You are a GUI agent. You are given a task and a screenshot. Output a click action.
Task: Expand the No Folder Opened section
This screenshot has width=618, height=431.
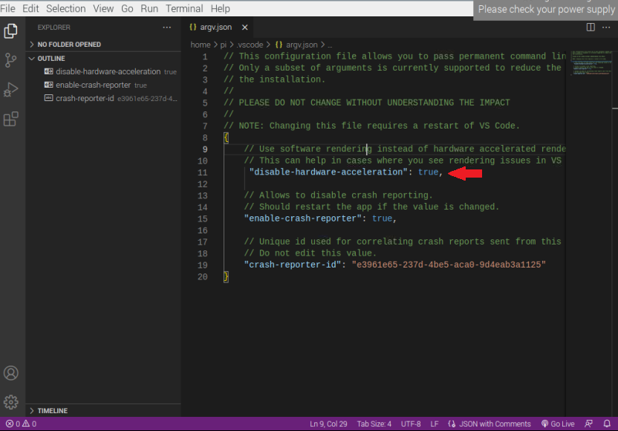point(68,45)
